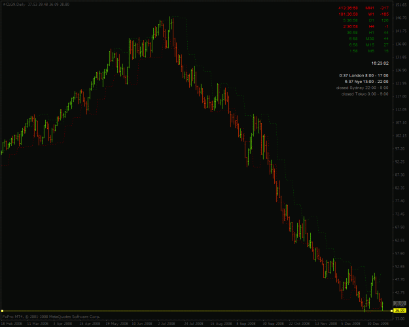Select the W1 timeframe label

(x=371, y=14)
